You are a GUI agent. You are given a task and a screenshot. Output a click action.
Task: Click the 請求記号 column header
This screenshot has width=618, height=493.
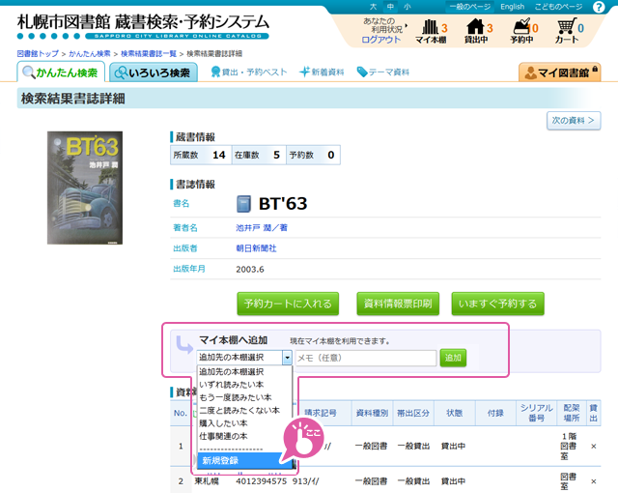point(321,413)
